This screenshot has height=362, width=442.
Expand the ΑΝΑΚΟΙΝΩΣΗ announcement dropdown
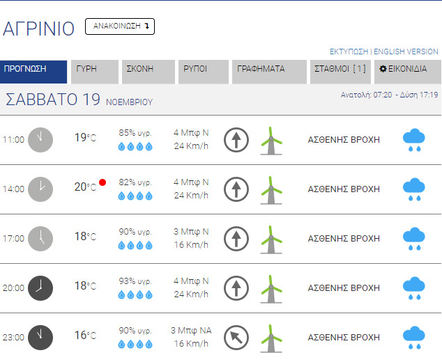coord(120,26)
